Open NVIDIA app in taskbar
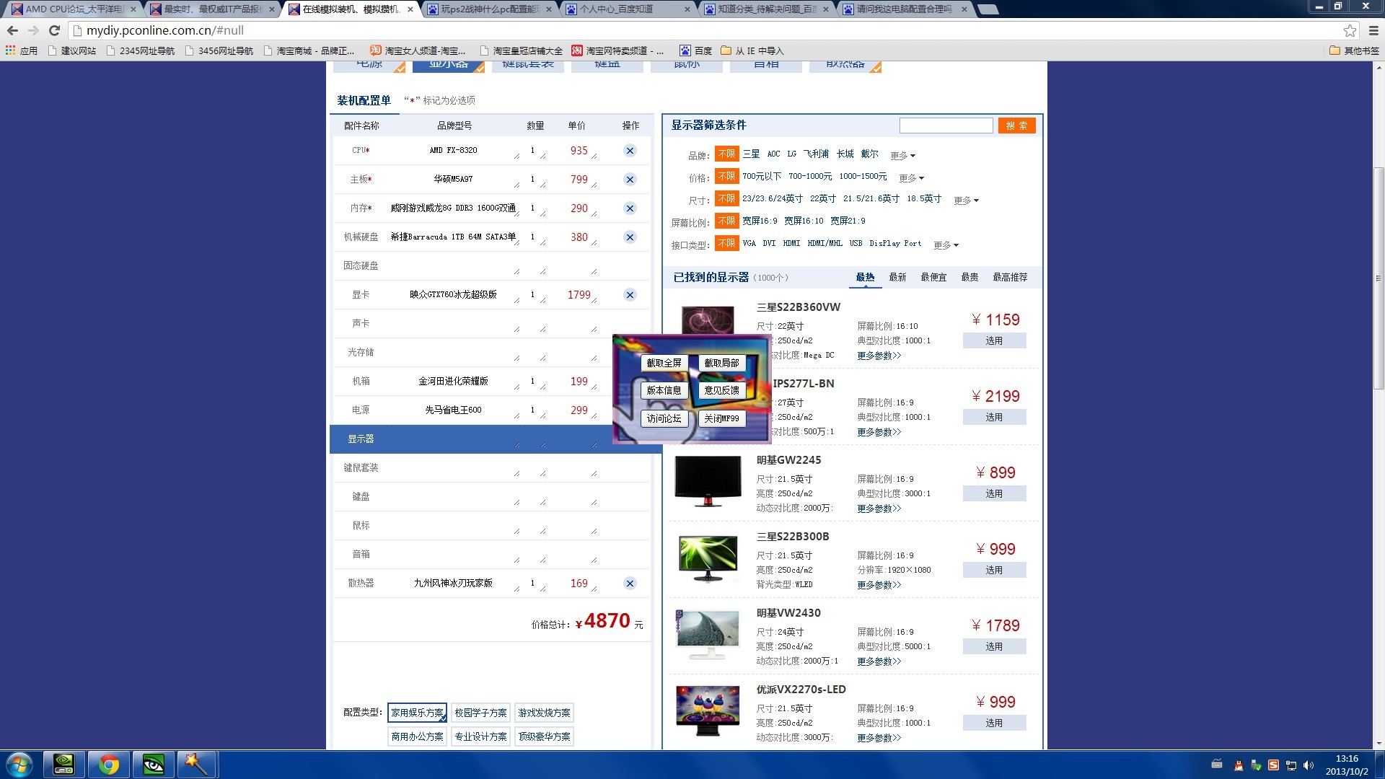 (64, 765)
